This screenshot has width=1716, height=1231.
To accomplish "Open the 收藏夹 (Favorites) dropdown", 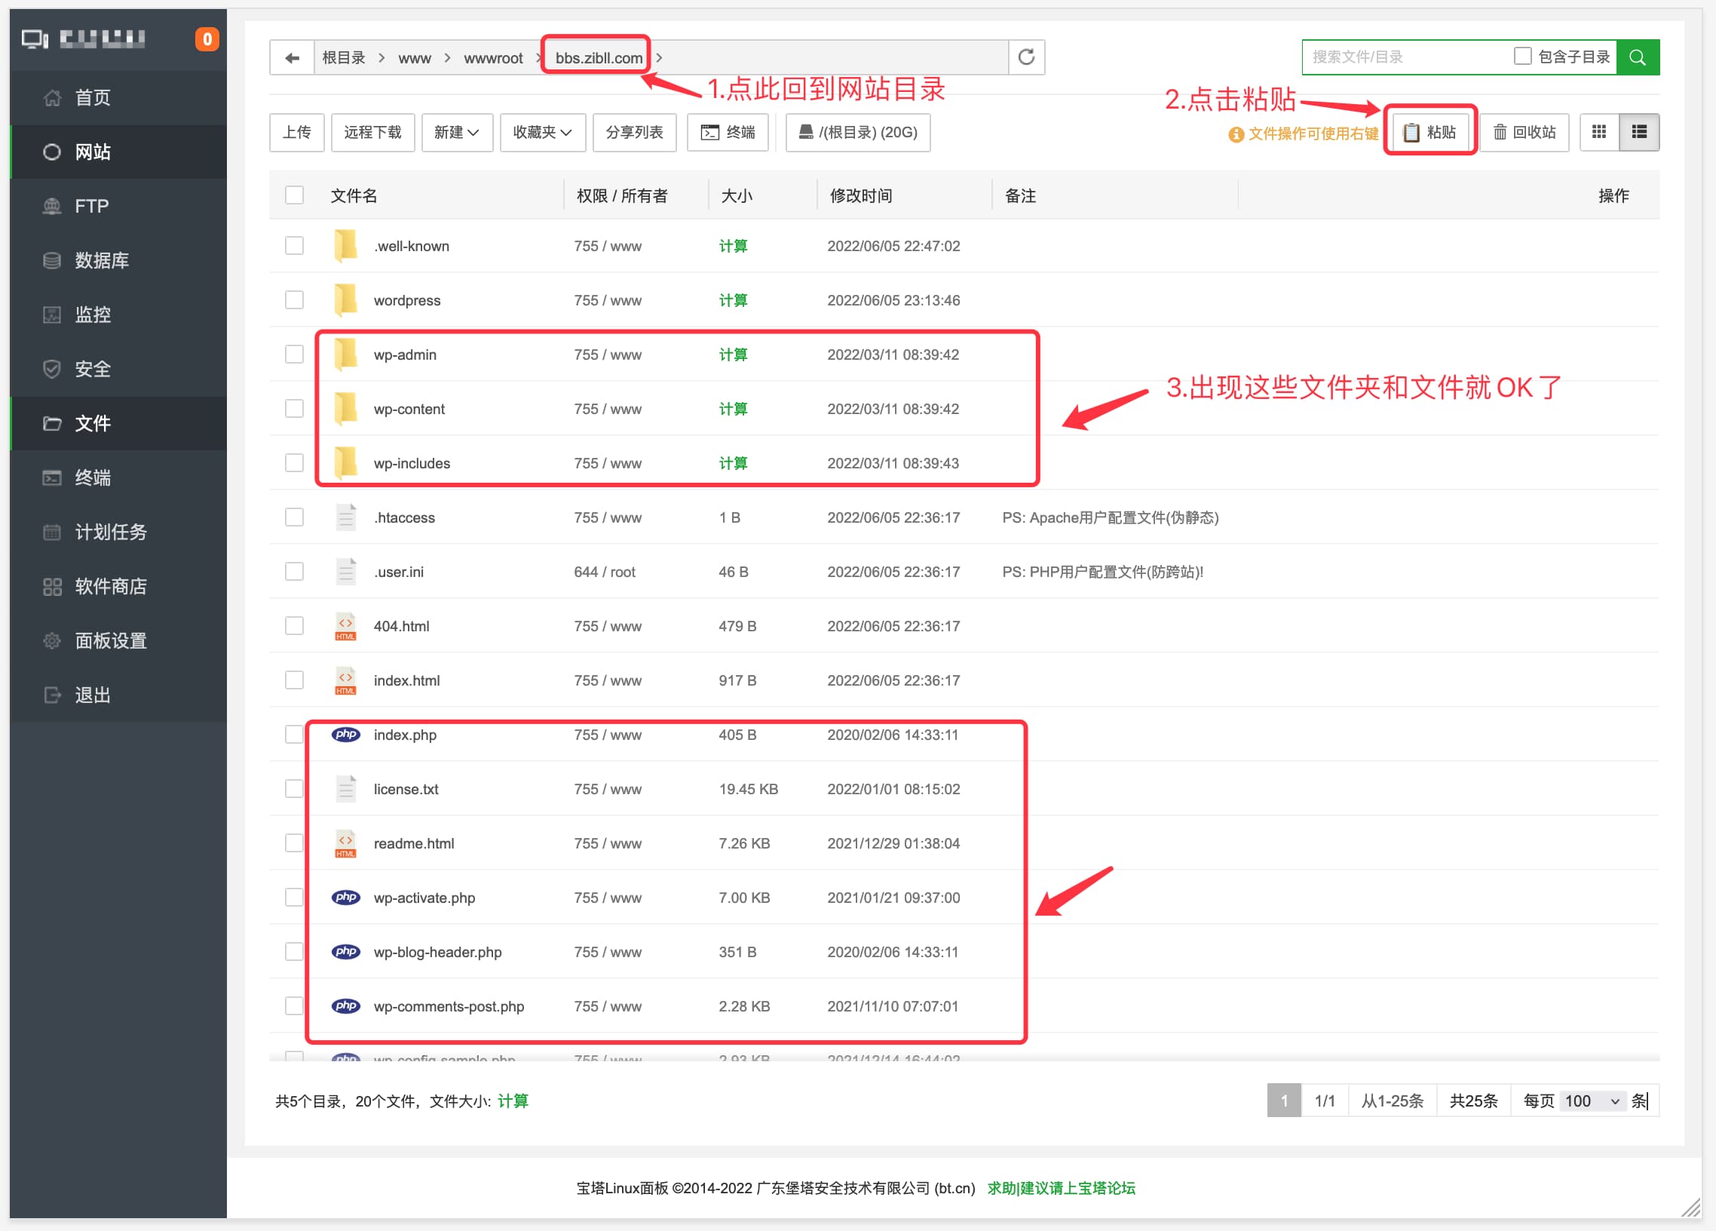I will tap(543, 132).
